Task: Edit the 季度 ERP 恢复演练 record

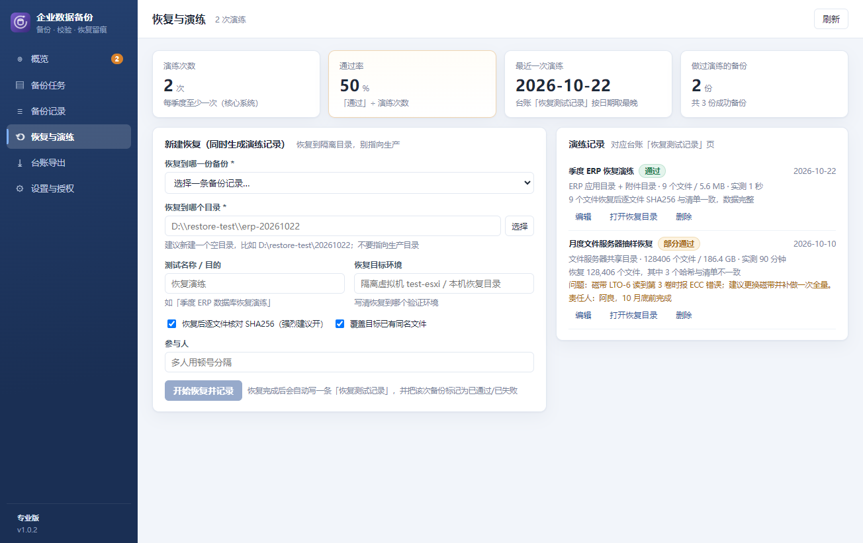Action: pos(583,217)
